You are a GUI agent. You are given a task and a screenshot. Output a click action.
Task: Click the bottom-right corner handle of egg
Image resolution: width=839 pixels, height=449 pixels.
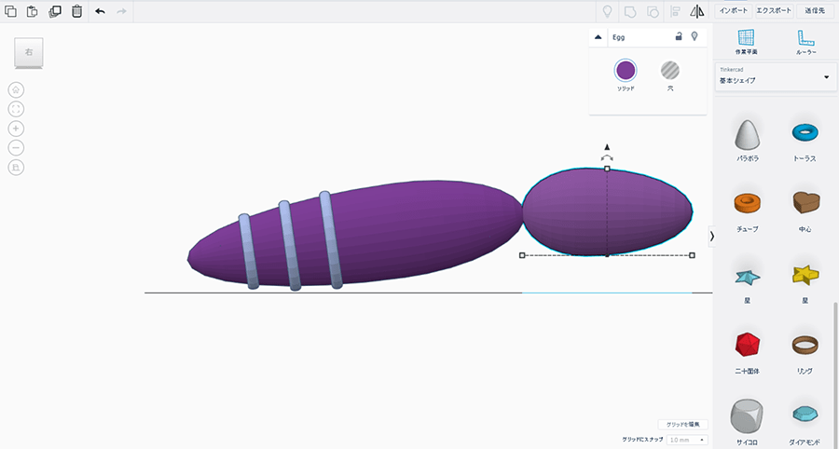coord(692,255)
